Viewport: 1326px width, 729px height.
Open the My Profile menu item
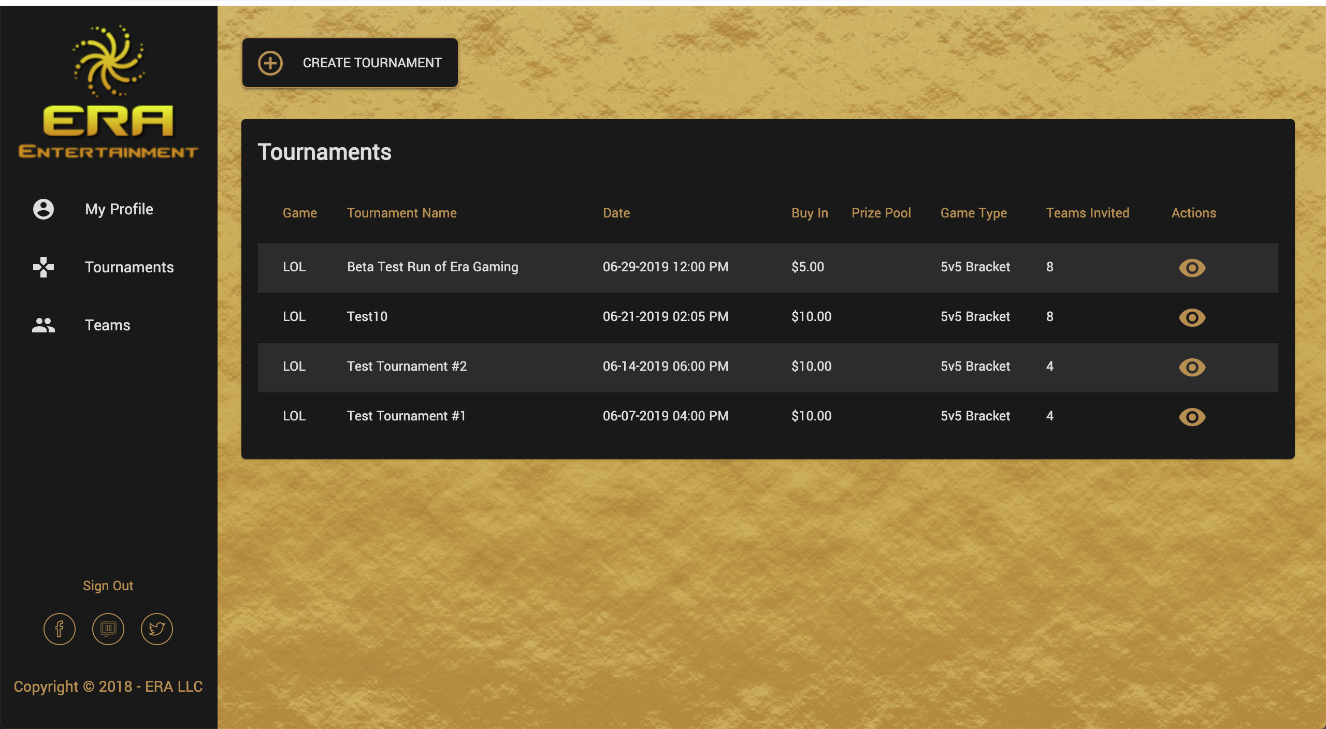tap(109, 209)
